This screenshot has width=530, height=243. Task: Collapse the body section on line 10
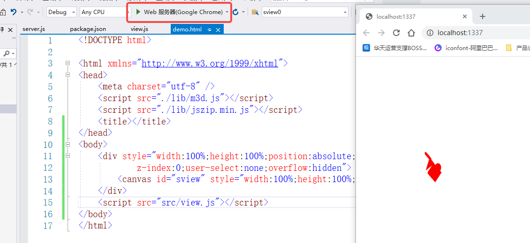point(68,144)
